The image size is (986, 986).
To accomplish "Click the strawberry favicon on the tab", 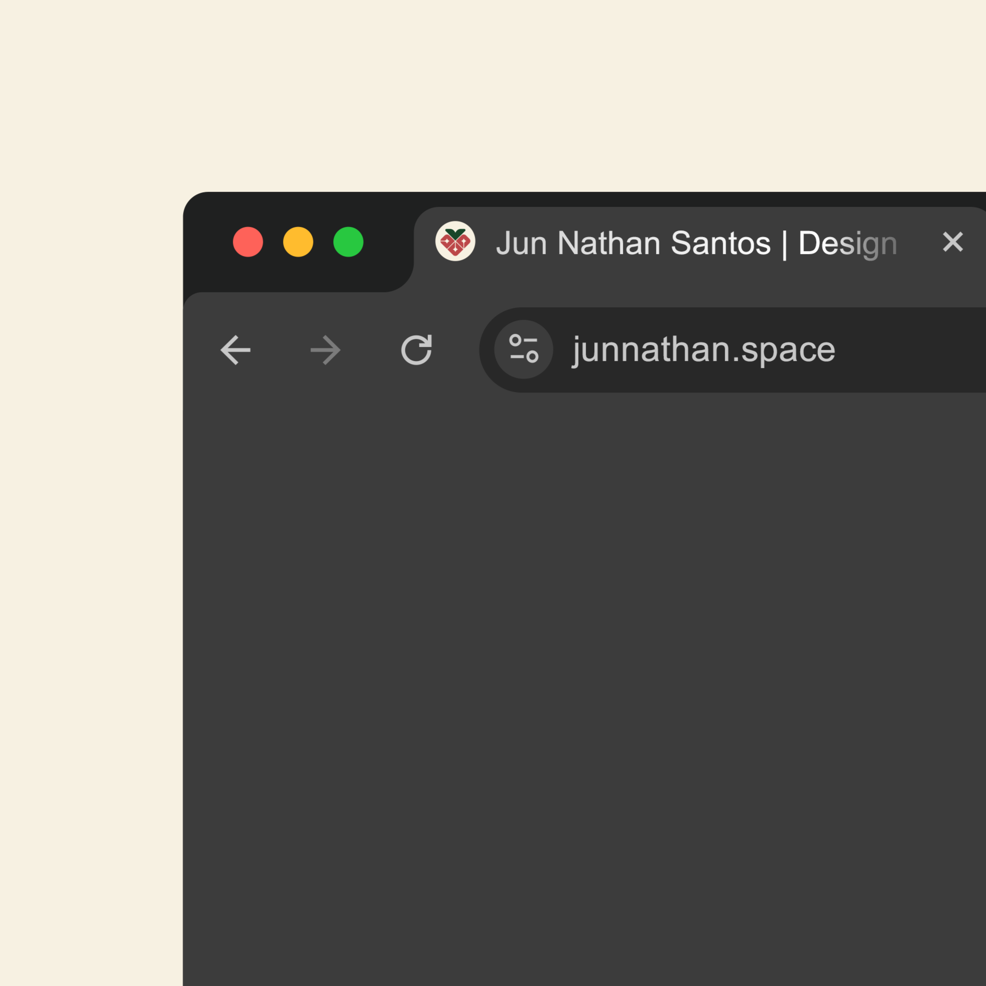I will pyautogui.click(x=455, y=241).
